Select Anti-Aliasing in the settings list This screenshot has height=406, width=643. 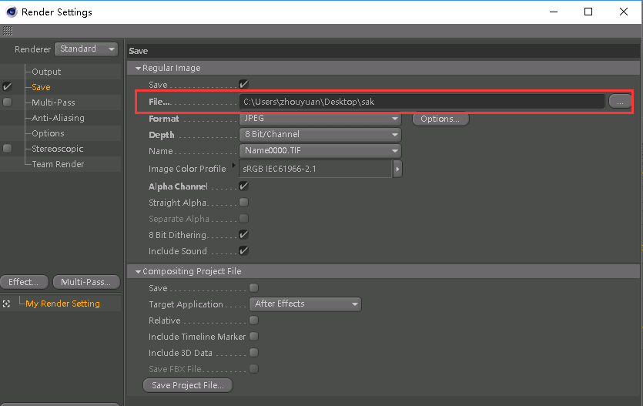(x=58, y=118)
